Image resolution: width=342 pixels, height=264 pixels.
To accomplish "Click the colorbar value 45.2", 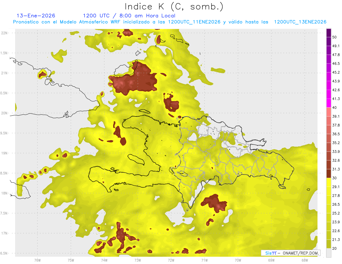I will pos(336,72).
